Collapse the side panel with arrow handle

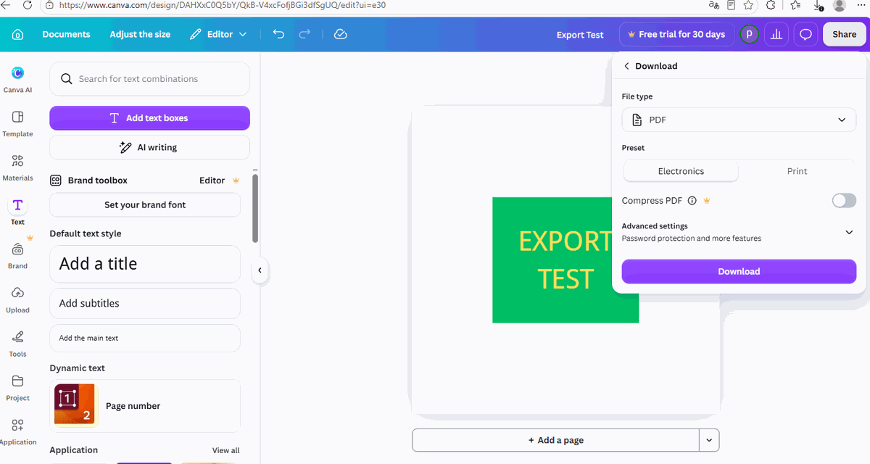260,270
